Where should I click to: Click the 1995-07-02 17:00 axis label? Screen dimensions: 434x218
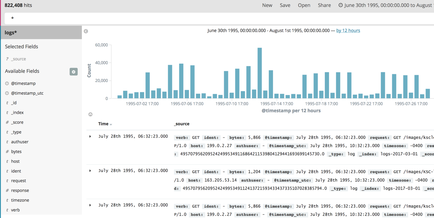pos(142,104)
